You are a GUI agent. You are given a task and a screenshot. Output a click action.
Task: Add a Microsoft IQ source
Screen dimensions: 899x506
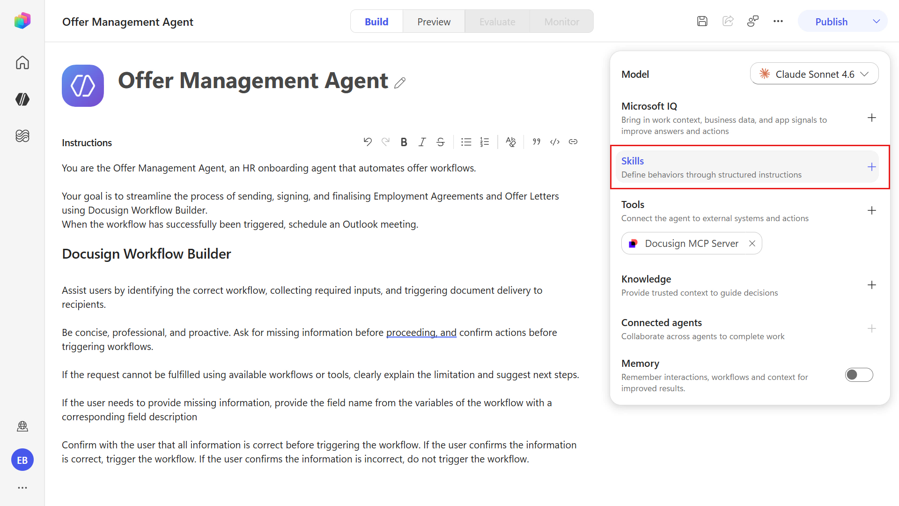click(872, 118)
